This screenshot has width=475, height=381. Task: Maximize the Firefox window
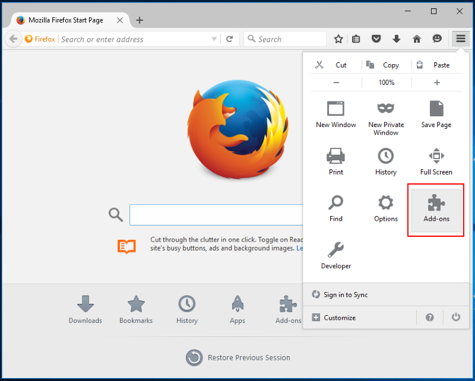pos(433,11)
